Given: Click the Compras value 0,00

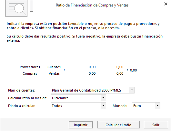Looking at the screenshot, I should pyautogui.click(x=92, y=73).
